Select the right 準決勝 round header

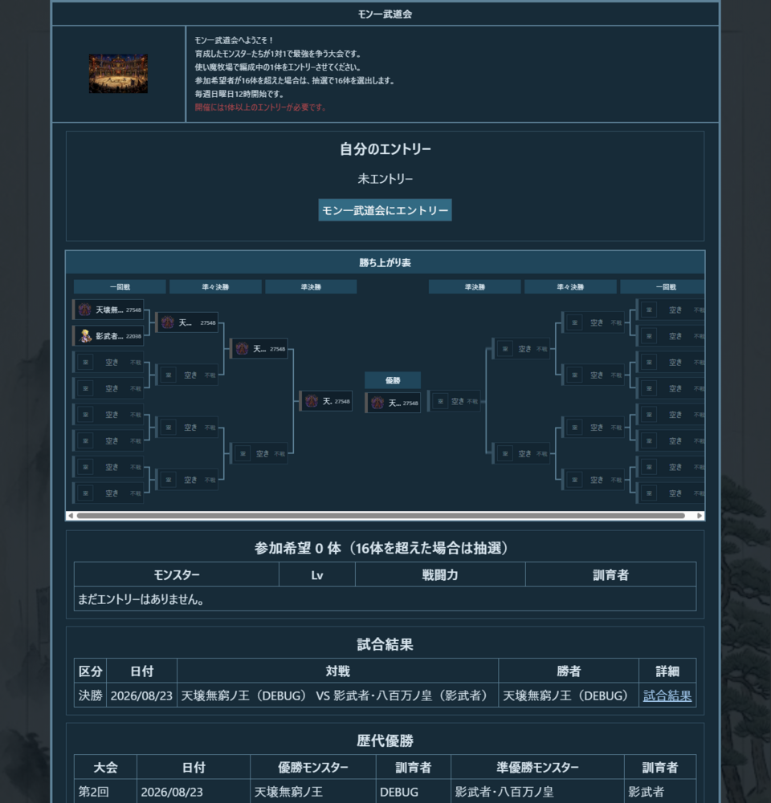[475, 287]
